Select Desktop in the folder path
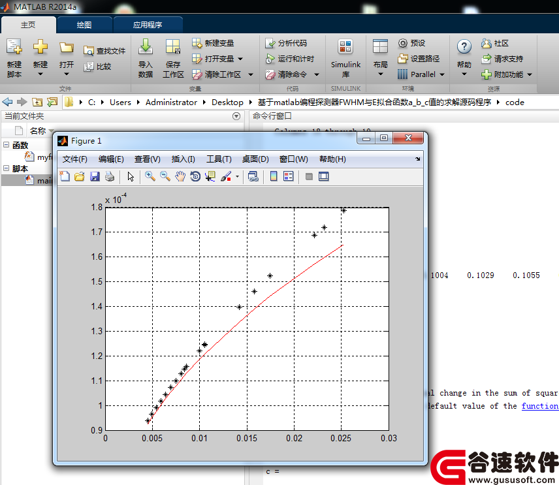The height and width of the screenshot is (485, 559). pos(227,102)
